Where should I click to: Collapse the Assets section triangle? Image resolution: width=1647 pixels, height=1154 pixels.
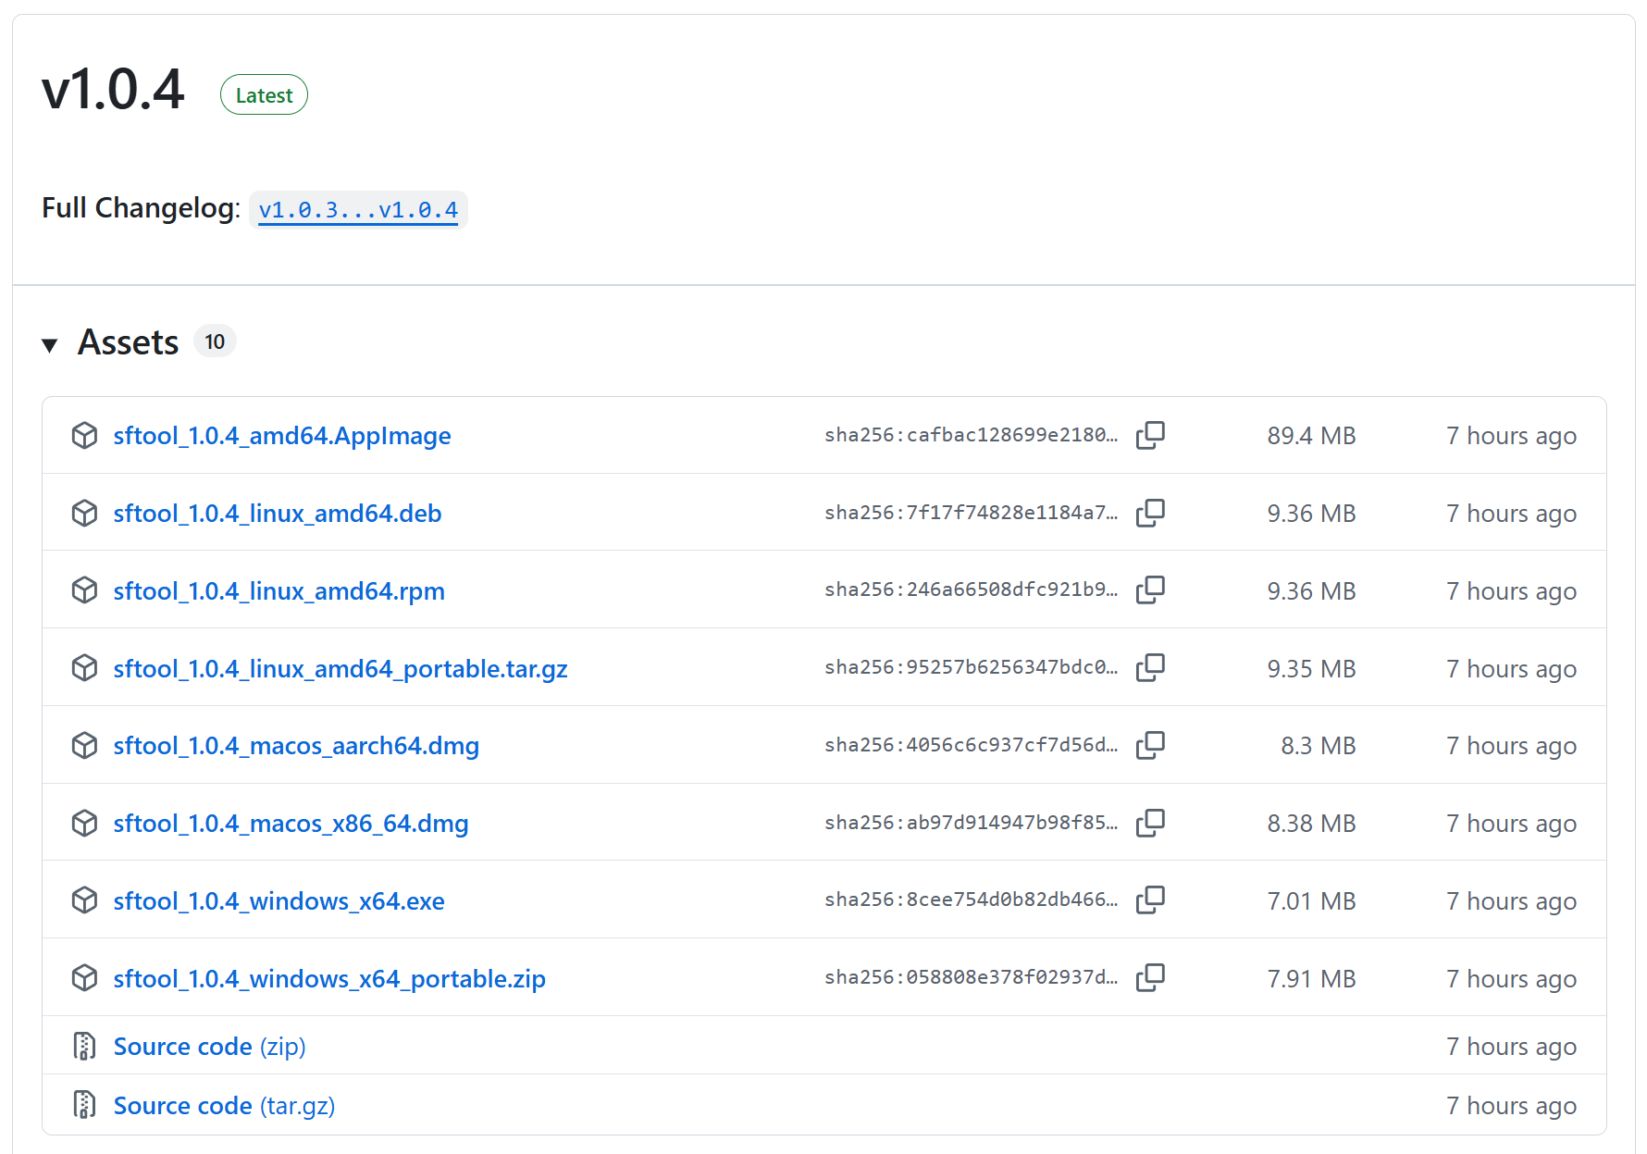[50, 345]
